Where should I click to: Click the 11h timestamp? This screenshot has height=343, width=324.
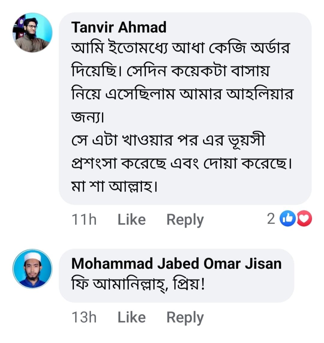click(x=84, y=219)
